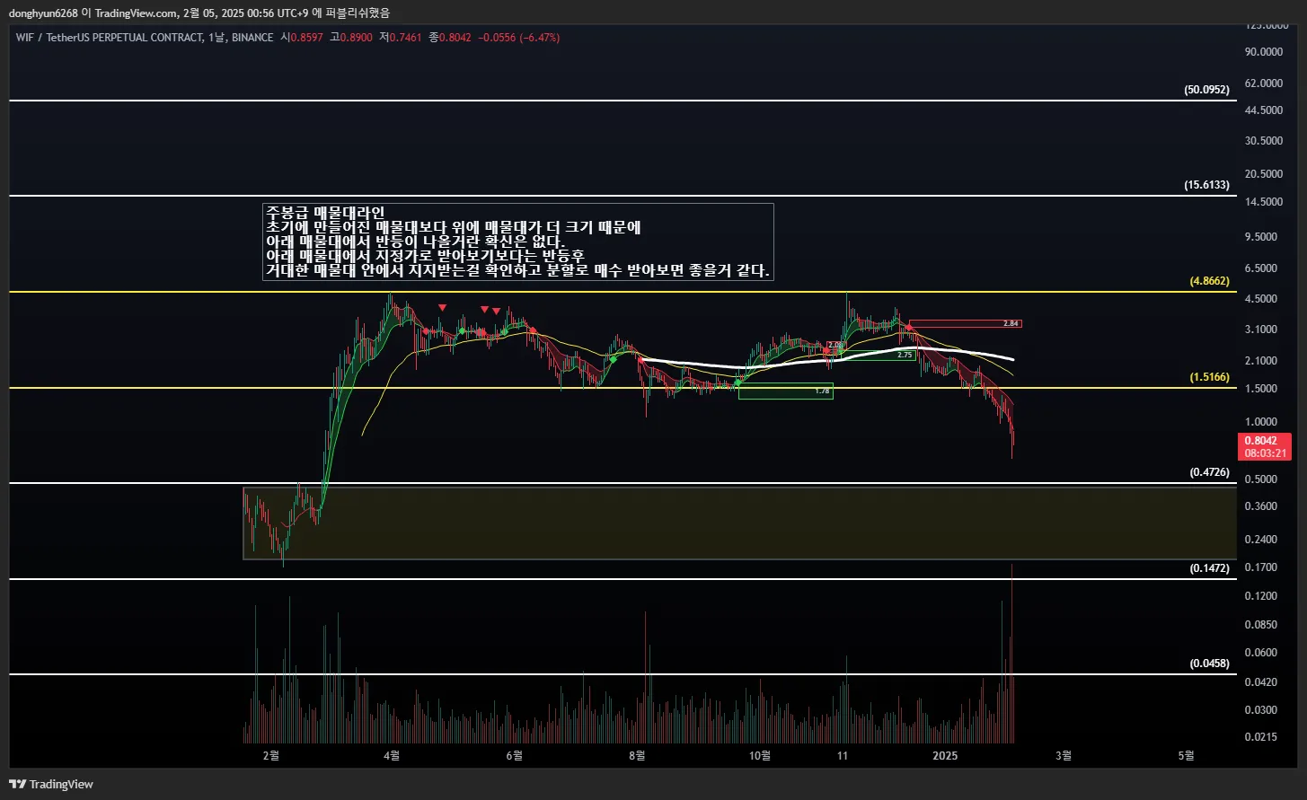Image resolution: width=1307 pixels, height=800 pixels.
Task: Click the note line ending 받아보기보다는 반등후
Action: click(425, 256)
